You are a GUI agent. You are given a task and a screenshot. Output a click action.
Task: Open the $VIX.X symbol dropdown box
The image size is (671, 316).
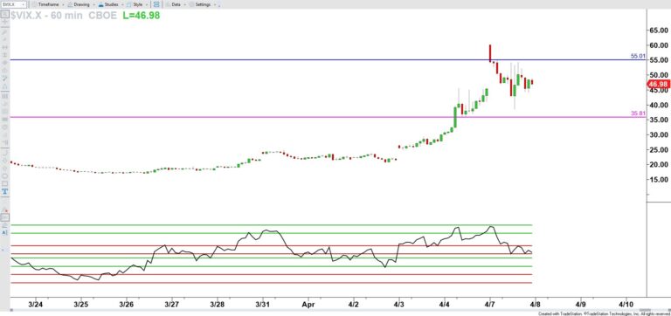pyautogui.click(x=13, y=4)
